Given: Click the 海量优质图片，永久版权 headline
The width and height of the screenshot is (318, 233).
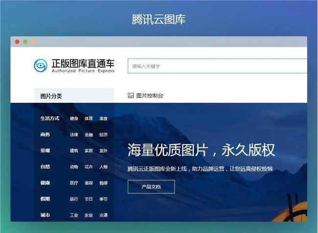Looking at the screenshot, I should [x=201, y=150].
